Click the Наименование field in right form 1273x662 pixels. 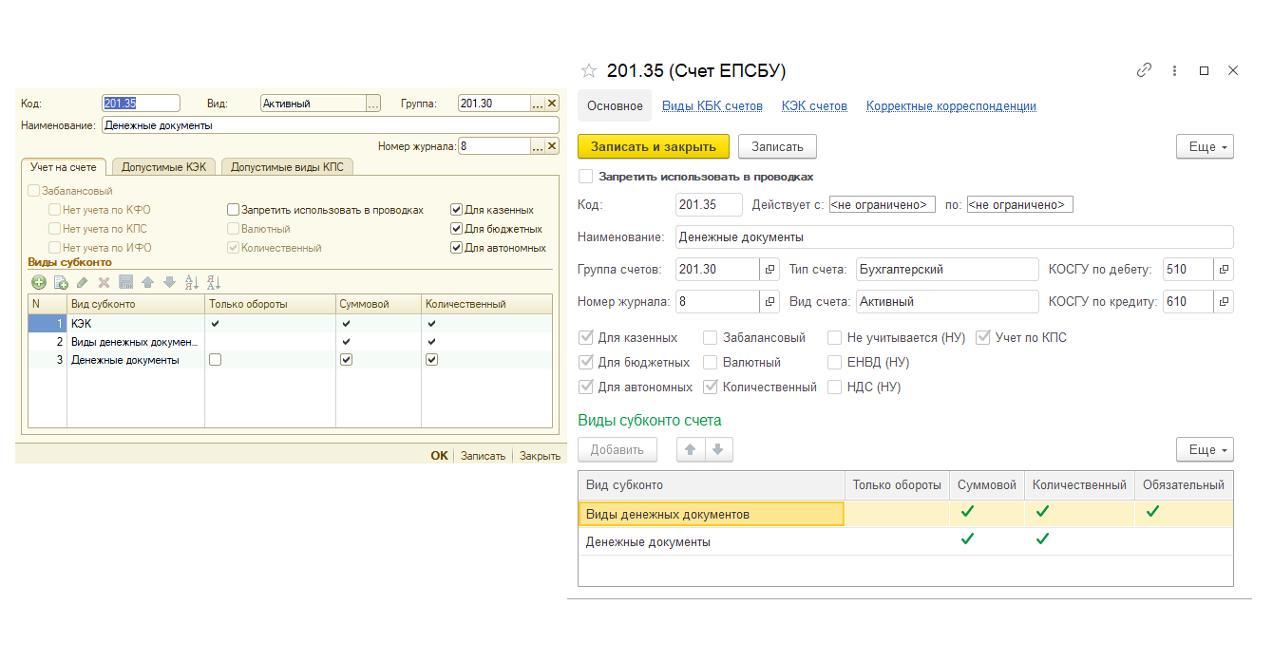(954, 236)
